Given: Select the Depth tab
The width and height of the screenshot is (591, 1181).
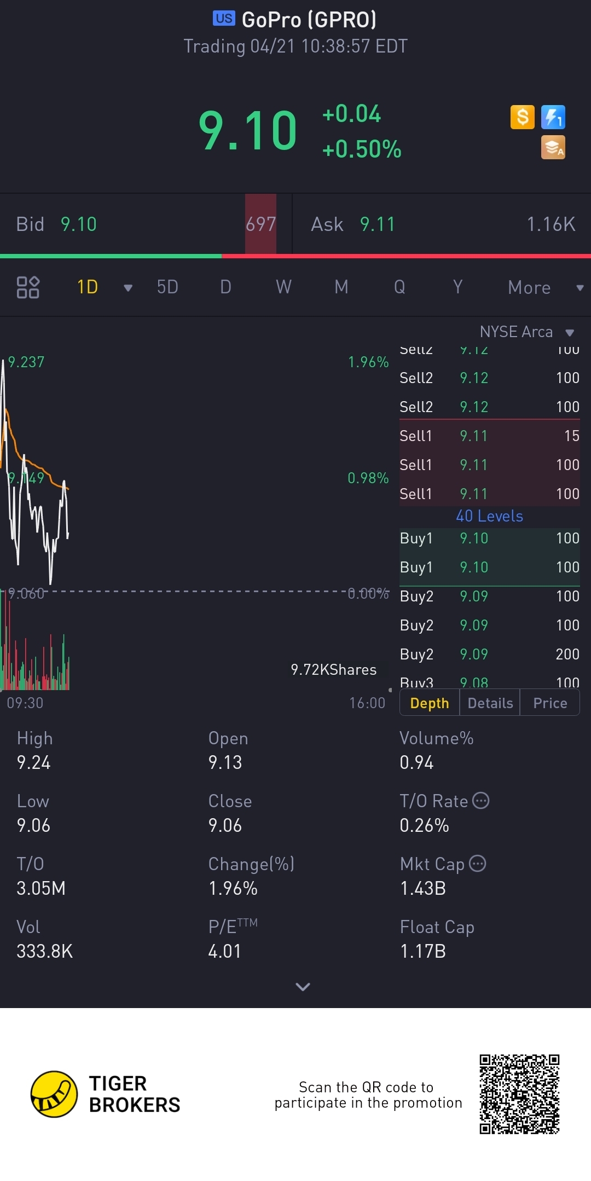Looking at the screenshot, I should click(x=430, y=703).
